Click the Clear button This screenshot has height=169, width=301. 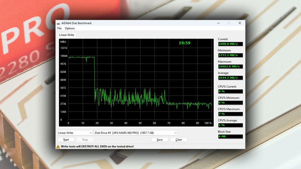179,140
